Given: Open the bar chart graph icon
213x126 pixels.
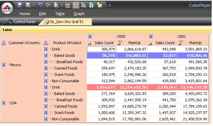Looking at the screenshot, I should [x=68, y=5].
